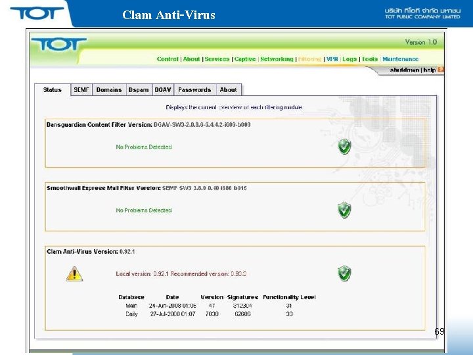Screen dimensions: 473x355
Task: Switch to the SEMF tab
Action: [81, 89]
